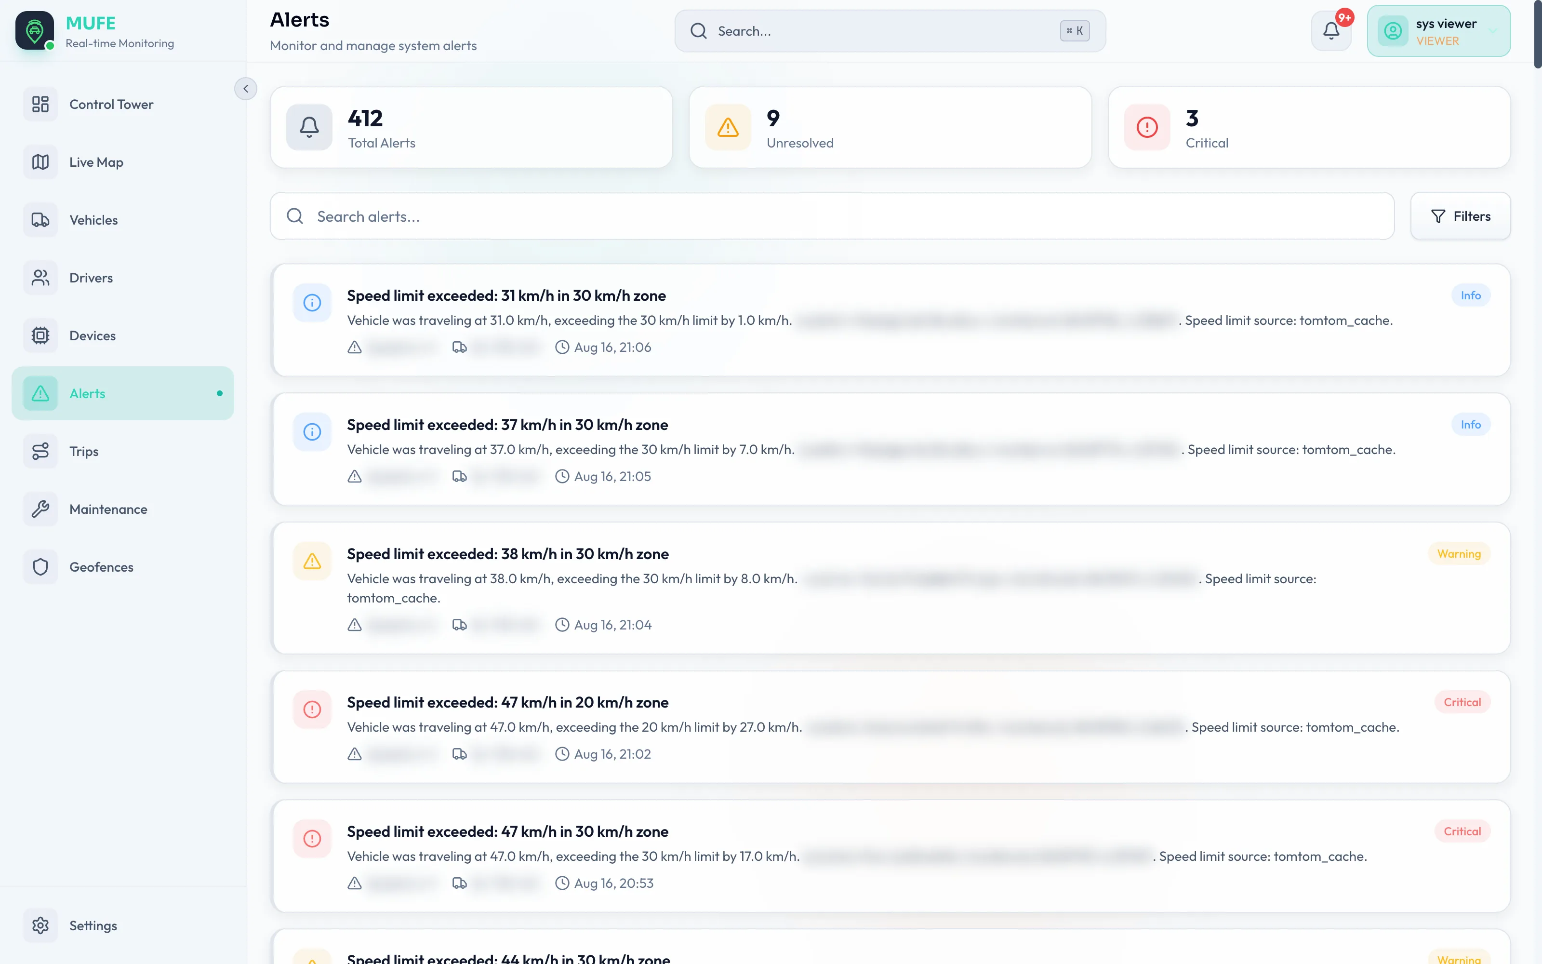Click the Aug 16, 21:05 timestamp

[x=612, y=477]
